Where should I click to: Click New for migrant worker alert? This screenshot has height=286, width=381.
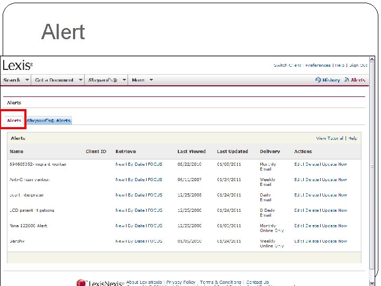pos(120,164)
